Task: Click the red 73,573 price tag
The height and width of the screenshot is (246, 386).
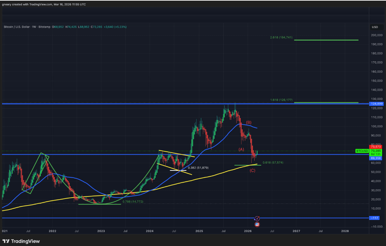Action: tap(376, 147)
